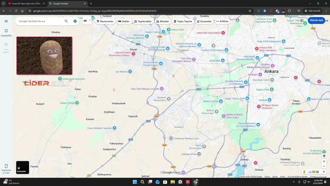
Task: Open File Explorer from the taskbar
Action: click(173, 182)
